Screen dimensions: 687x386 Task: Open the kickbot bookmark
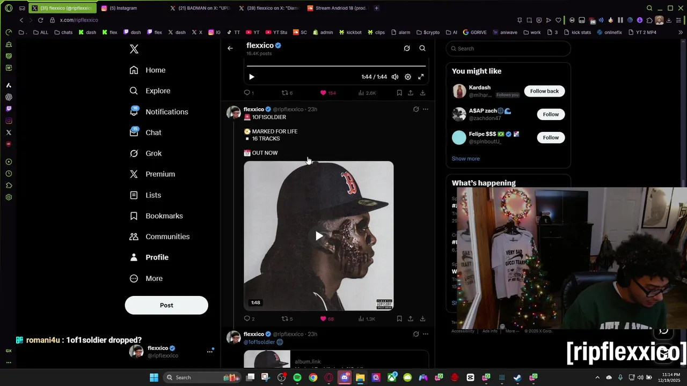pos(350,32)
